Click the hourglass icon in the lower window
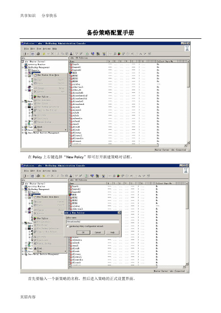 [x=185, y=170]
